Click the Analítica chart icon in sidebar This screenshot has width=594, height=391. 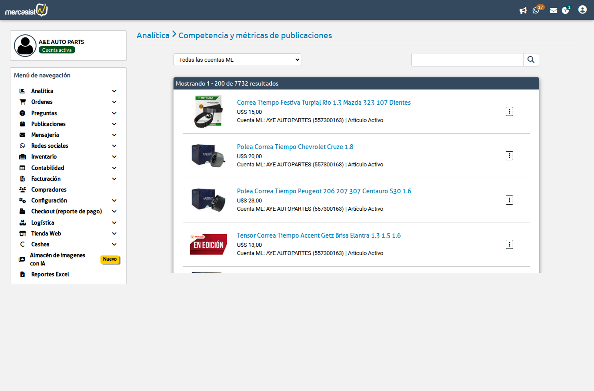(22, 91)
